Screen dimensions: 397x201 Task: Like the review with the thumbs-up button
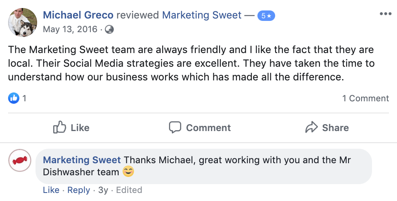pos(71,128)
